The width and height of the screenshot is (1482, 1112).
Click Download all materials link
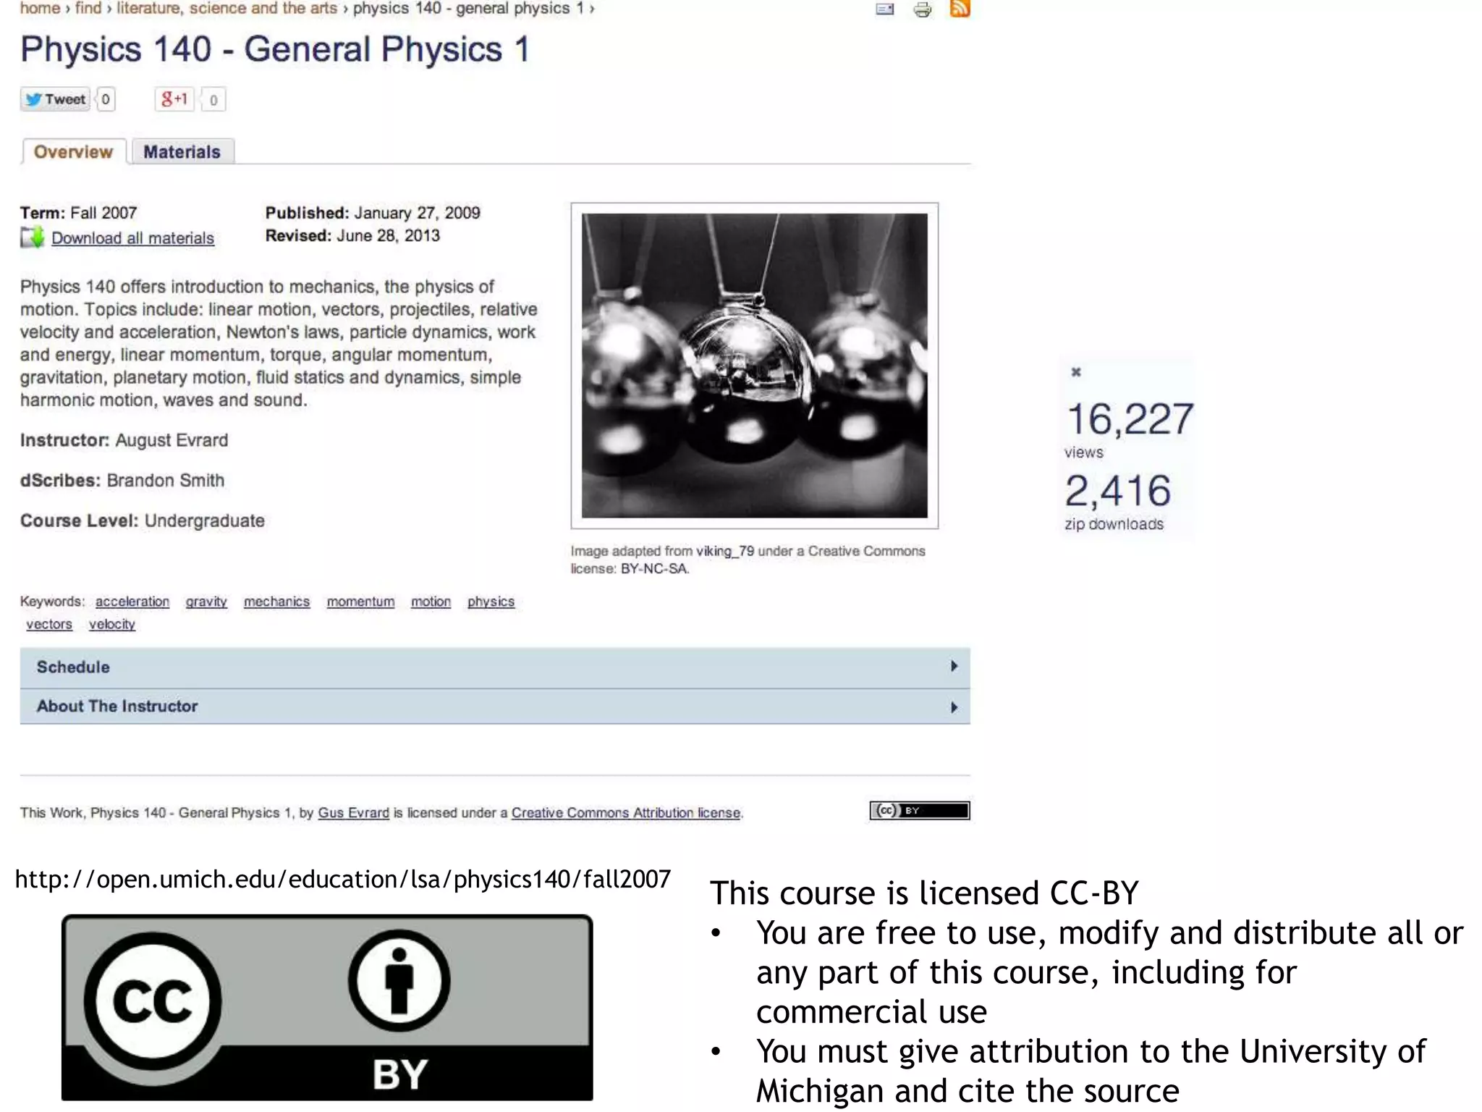pos(132,238)
